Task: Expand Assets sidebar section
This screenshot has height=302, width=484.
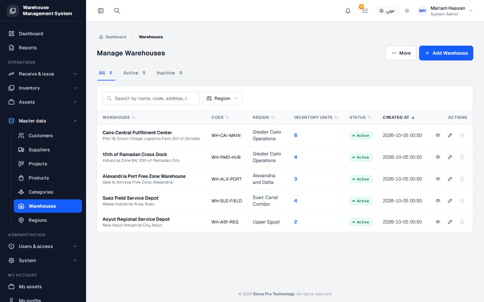Action: 43,102
